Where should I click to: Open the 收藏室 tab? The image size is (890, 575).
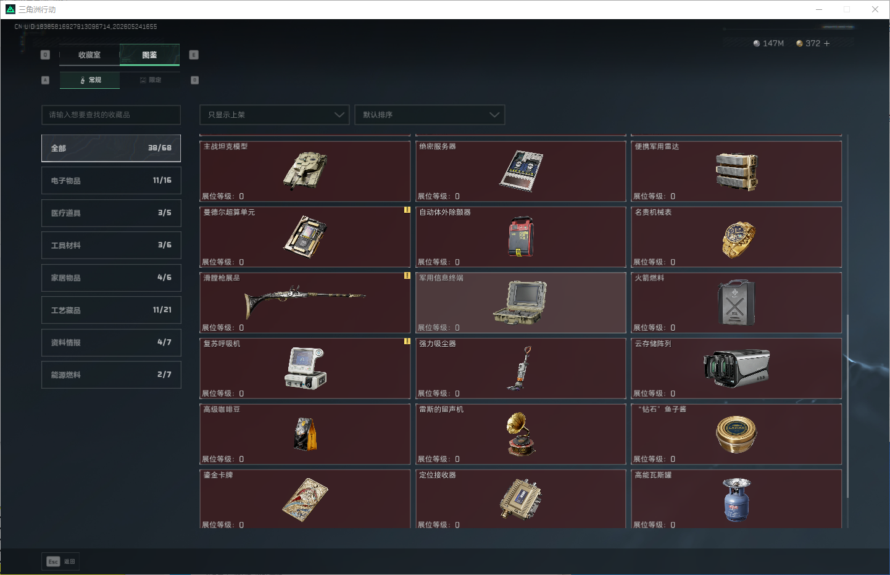89,55
